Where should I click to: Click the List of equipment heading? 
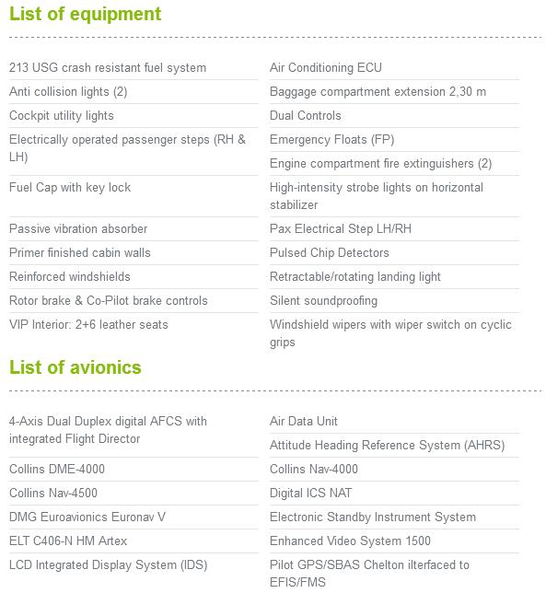tap(85, 15)
